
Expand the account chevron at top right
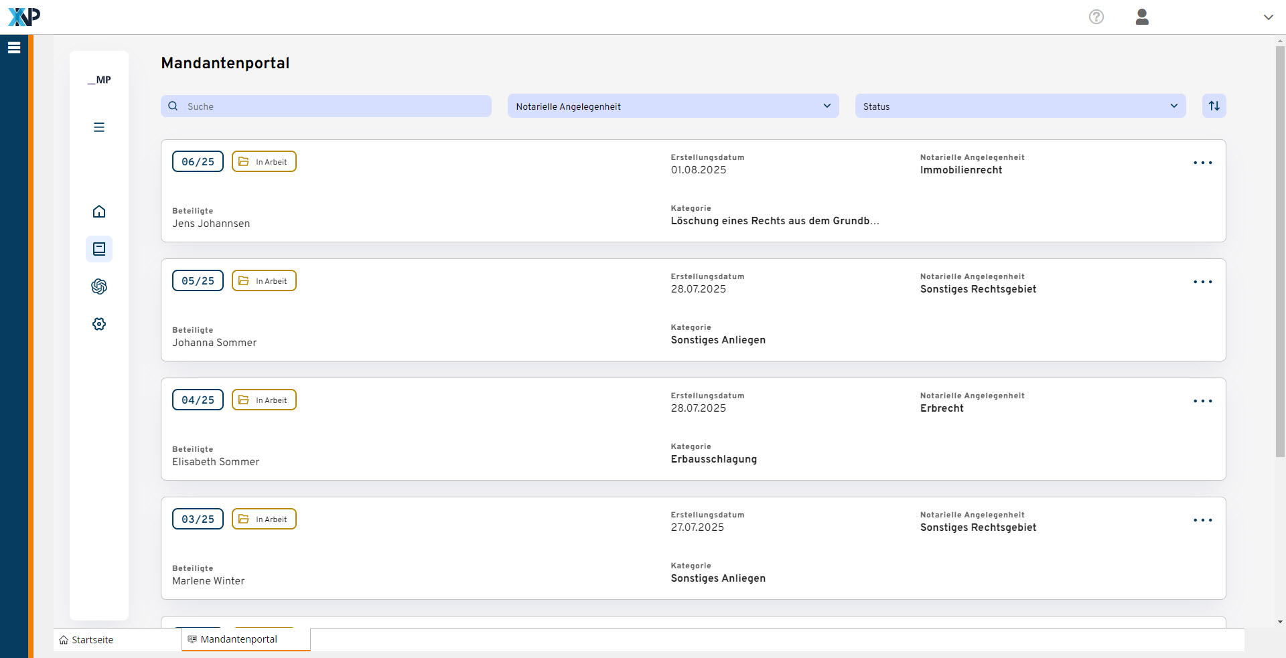click(1268, 17)
